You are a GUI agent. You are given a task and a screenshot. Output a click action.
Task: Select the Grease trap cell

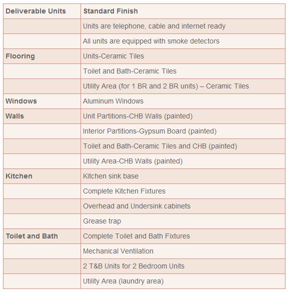click(x=183, y=221)
